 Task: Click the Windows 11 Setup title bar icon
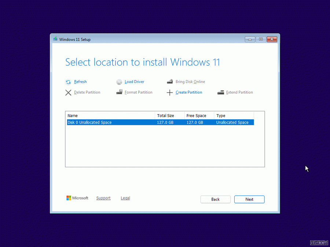(55, 39)
